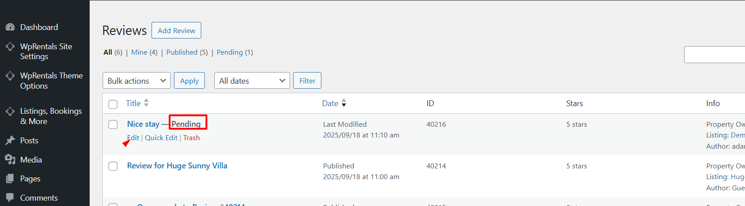
Task: Check the box for Nice stay review
Action: coord(113,124)
